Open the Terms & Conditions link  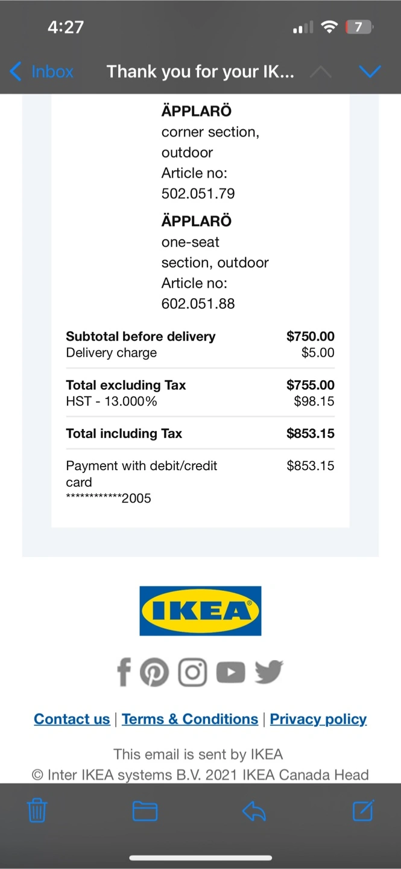tap(190, 719)
